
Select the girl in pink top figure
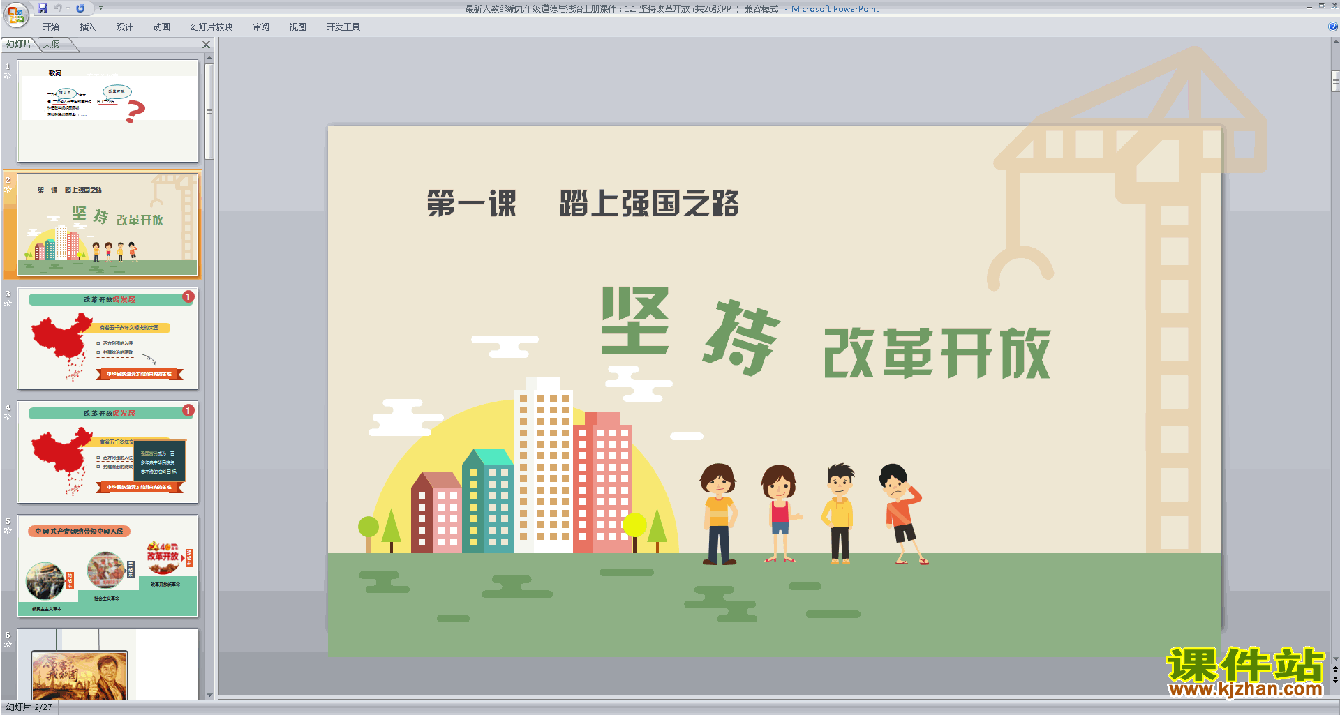point(781,513)
